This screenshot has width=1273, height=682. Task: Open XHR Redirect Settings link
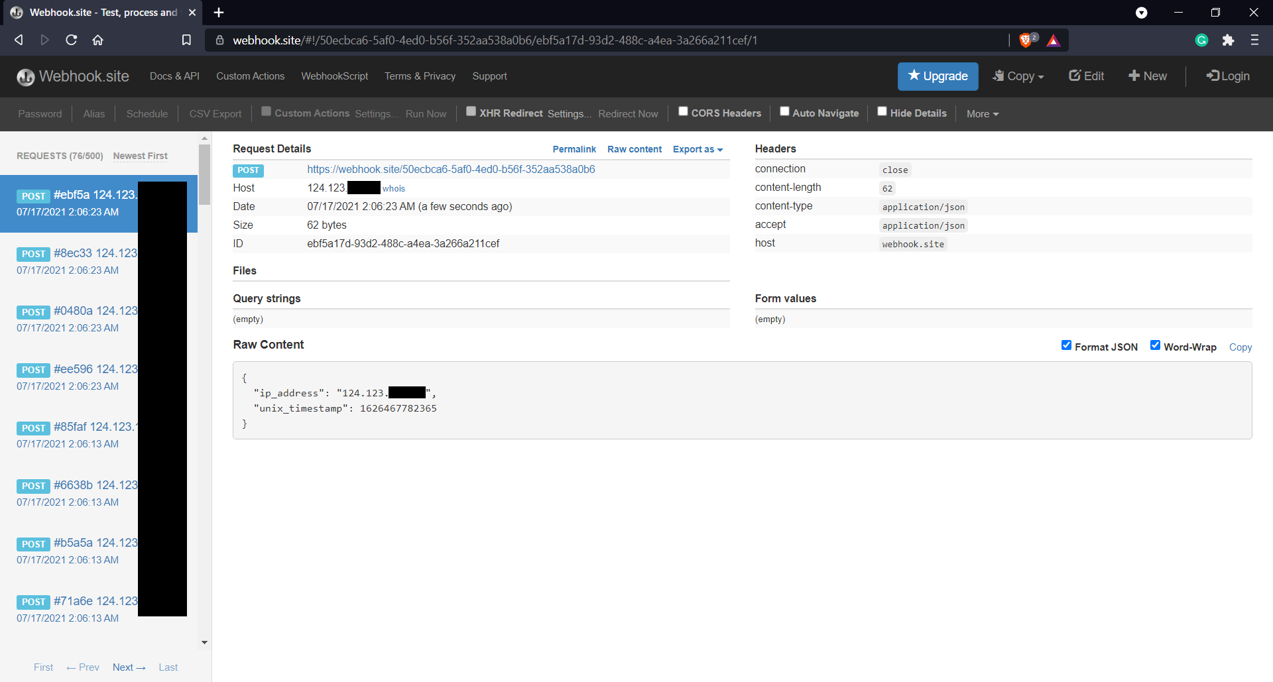[569, 114]
